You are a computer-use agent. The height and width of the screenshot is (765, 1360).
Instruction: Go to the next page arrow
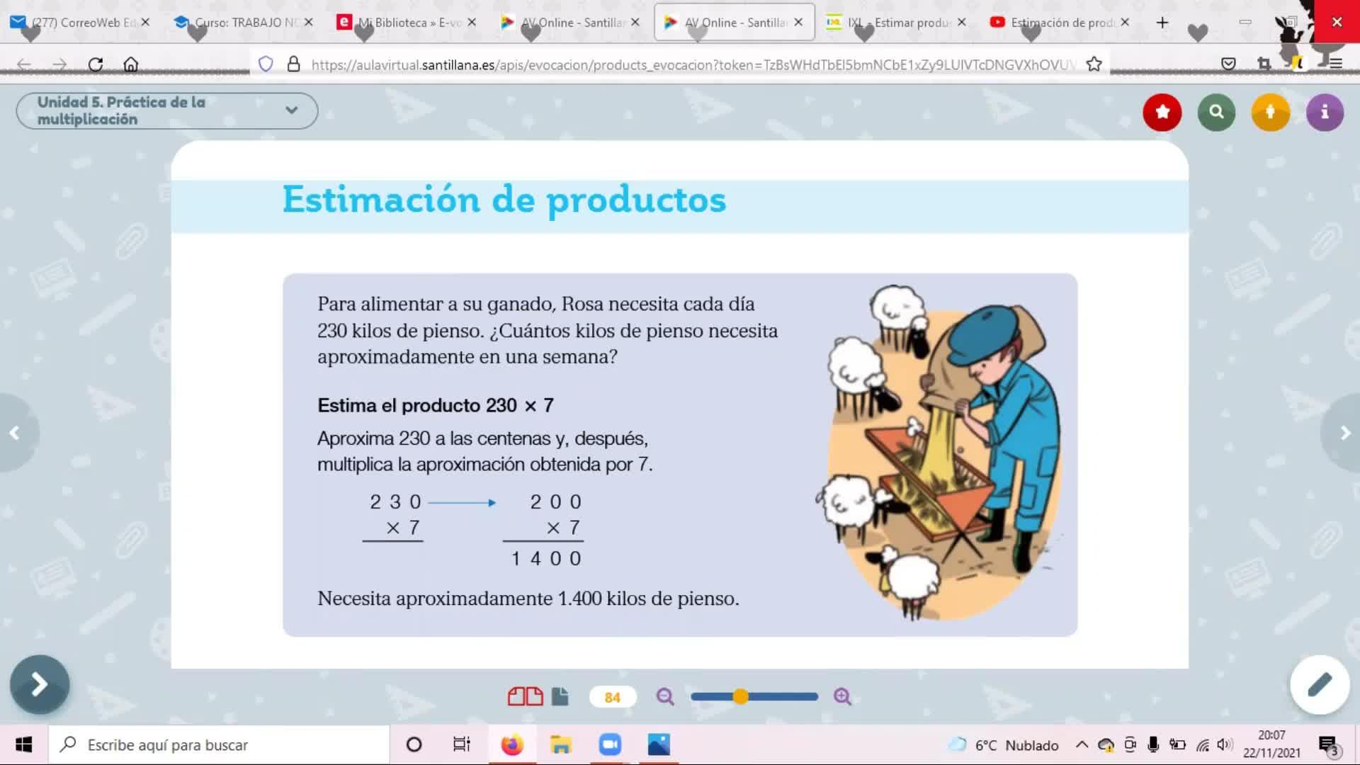[1344, 433]
